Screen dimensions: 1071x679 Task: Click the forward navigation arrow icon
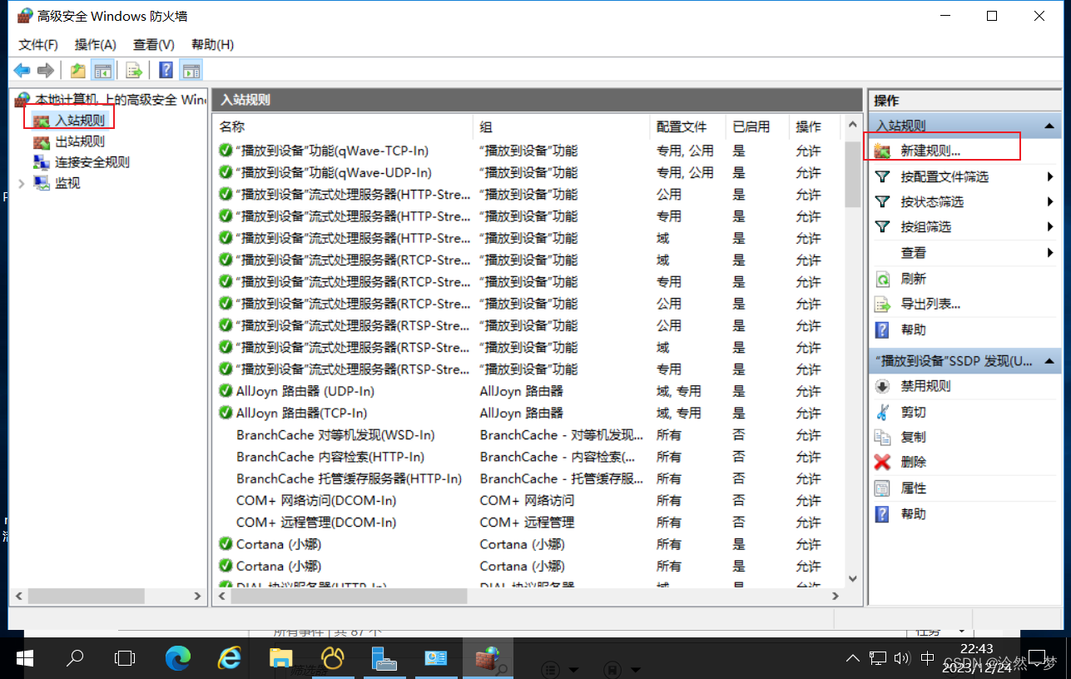click(x=47, y=70)
